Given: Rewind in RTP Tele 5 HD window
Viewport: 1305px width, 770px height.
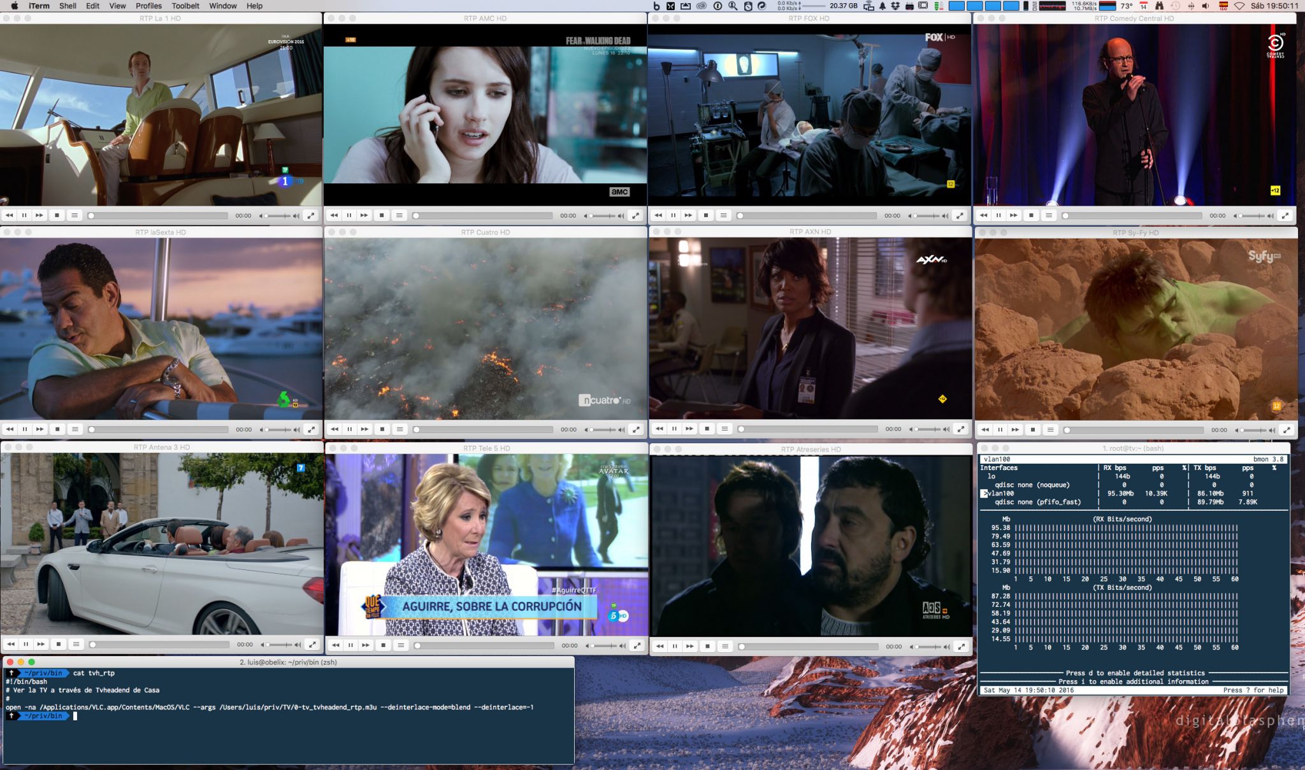Looking at the screenshot, I should click(336, 645).
